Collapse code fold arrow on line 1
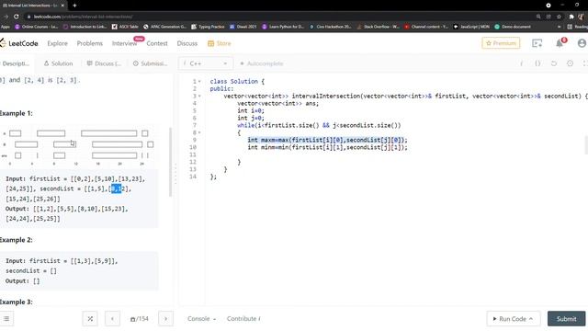Viewport: 588px width, 331px height. [x=199, y=82]
